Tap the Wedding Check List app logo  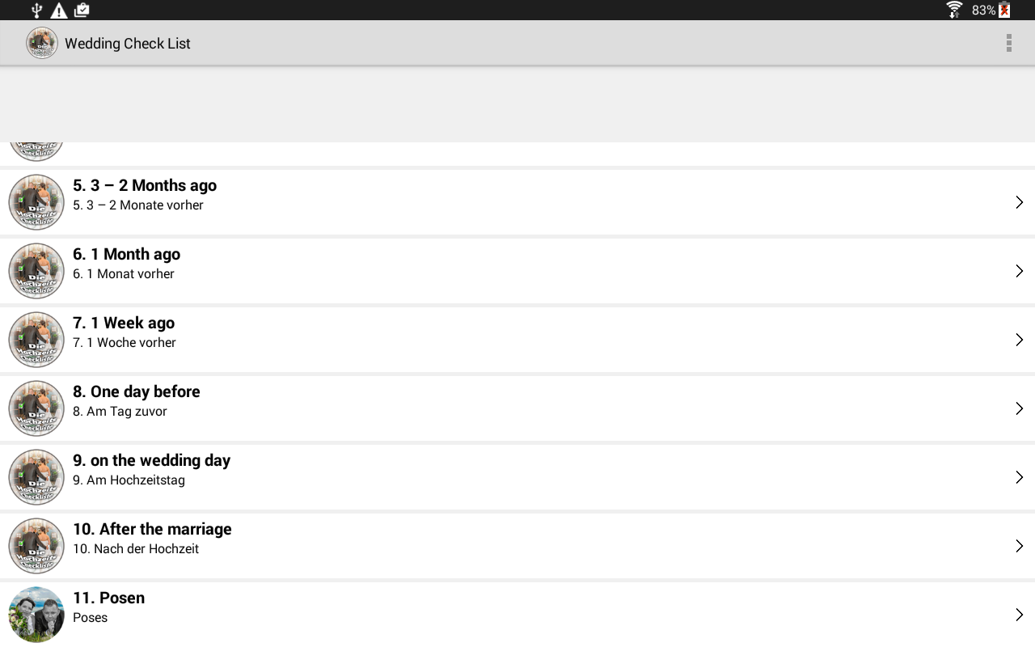(42, 44)
